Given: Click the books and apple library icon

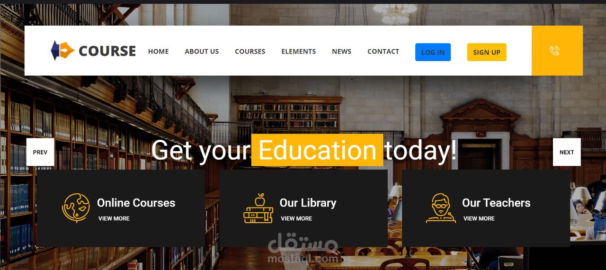Looking at the screenshot, I should coord(258,208).
